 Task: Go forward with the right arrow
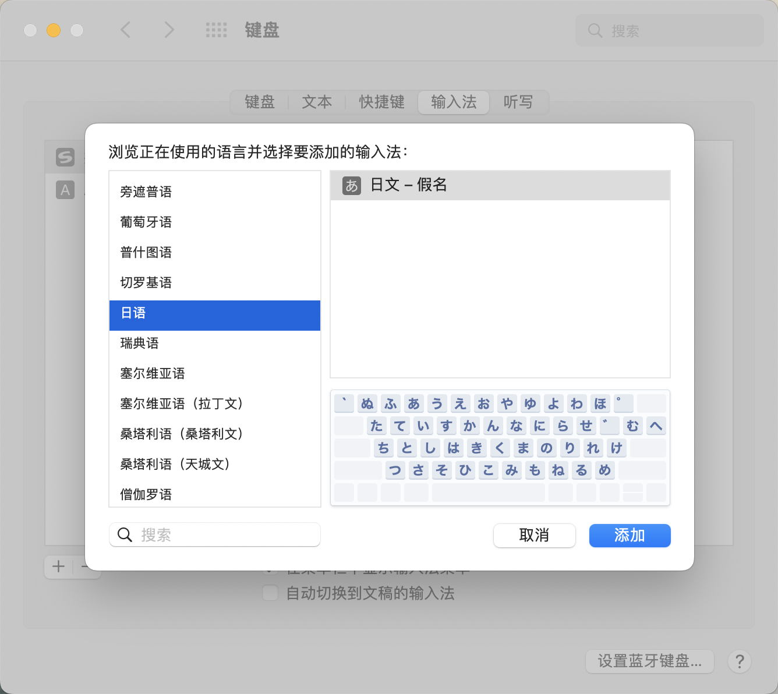tap(169, 30)
